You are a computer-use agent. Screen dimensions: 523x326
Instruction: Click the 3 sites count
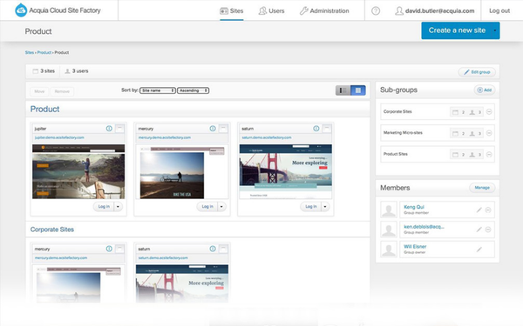pyautogui.click(x=44, y=71)
